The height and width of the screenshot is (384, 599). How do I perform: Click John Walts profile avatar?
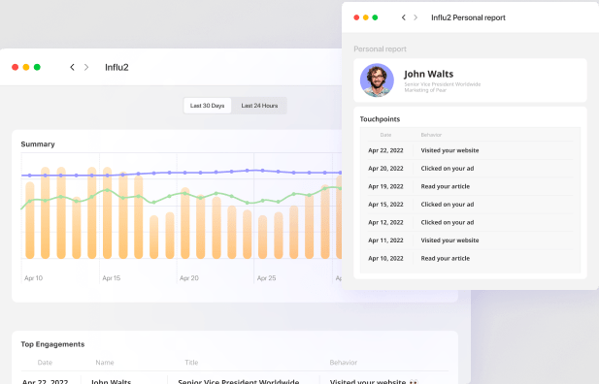(x=377, y=80)
